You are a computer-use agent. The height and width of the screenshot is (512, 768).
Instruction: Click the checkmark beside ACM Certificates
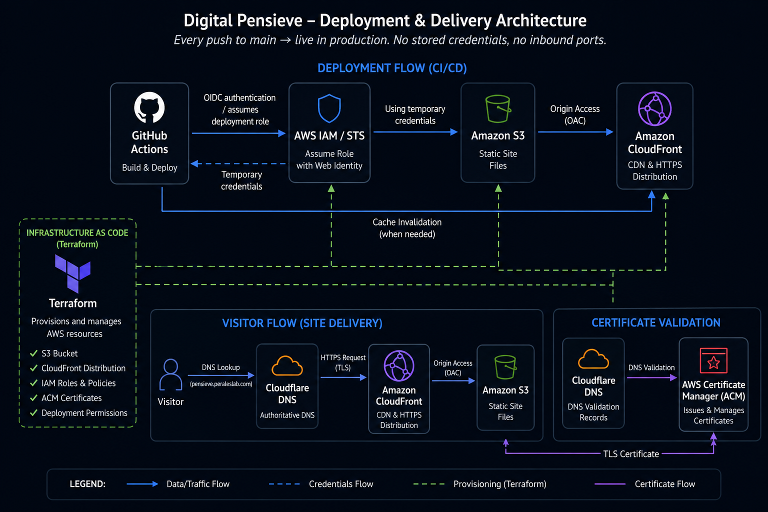click(33, 398)
